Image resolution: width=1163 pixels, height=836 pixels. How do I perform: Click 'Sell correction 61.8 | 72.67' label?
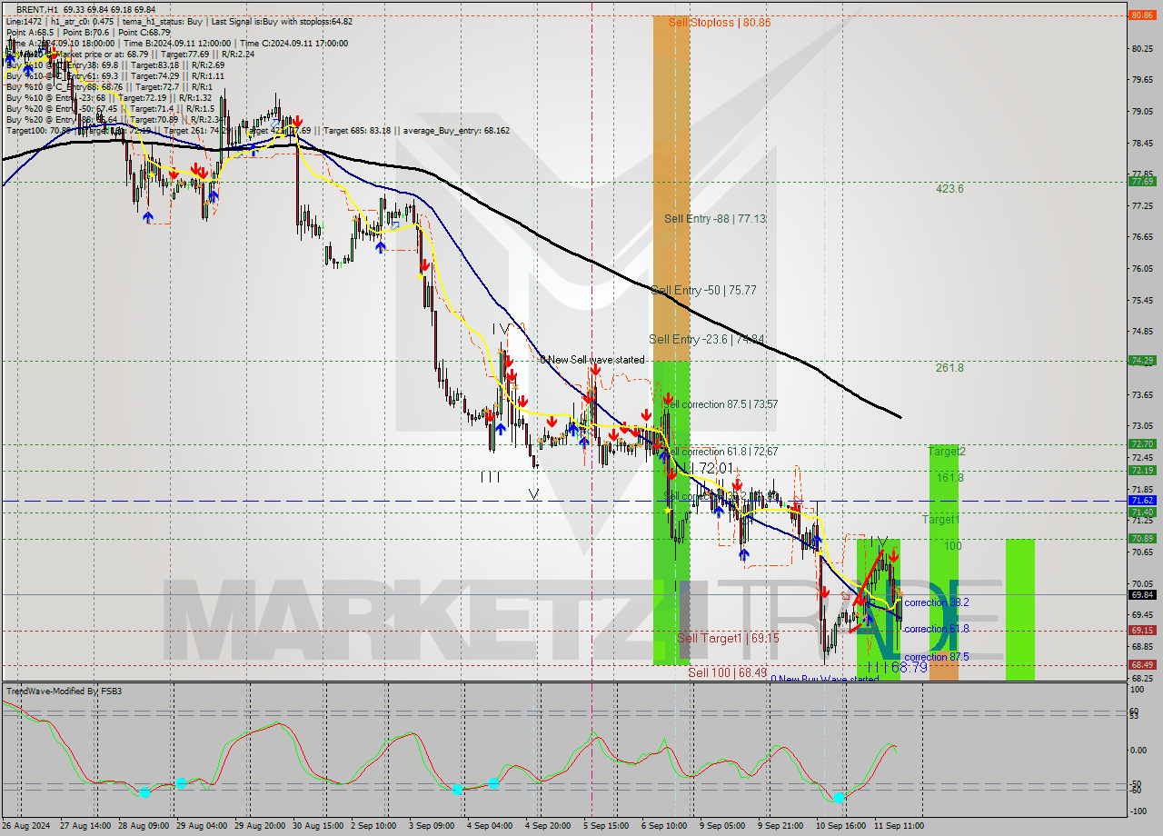point(722,451)
